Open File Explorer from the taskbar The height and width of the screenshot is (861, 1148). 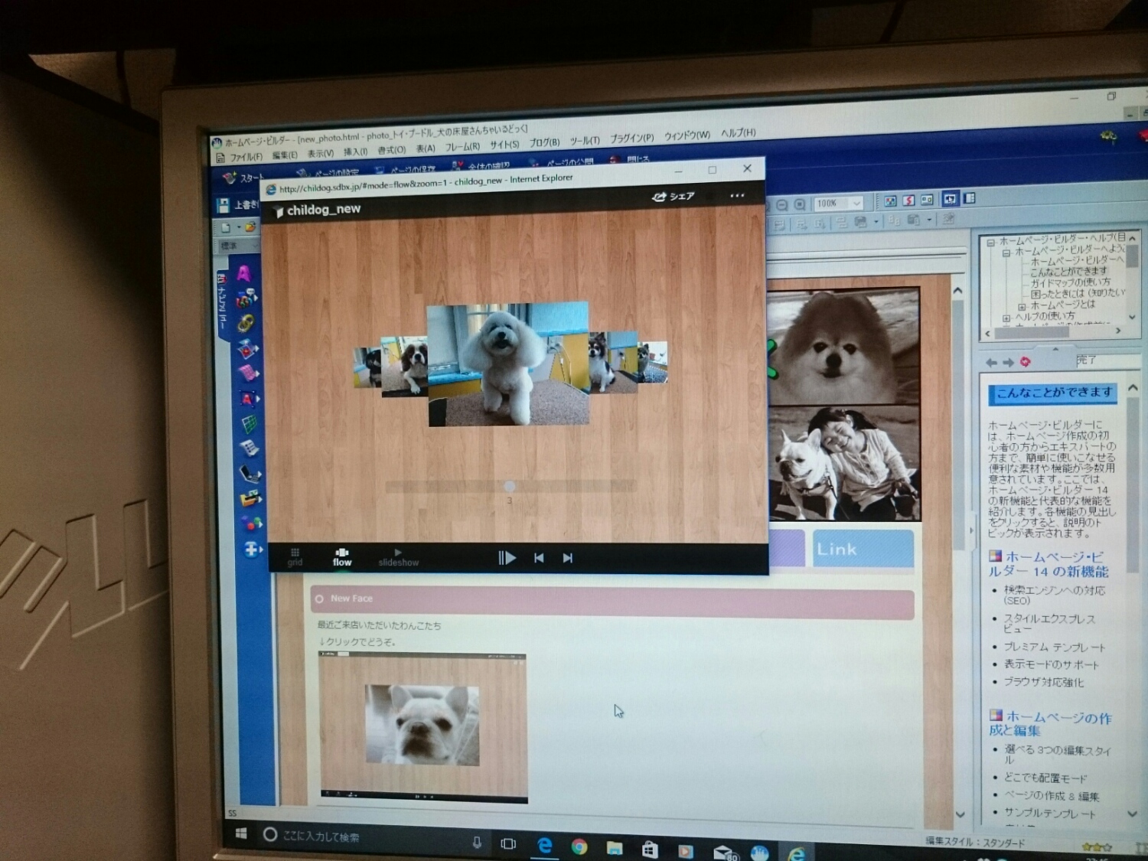pos(614,848)
